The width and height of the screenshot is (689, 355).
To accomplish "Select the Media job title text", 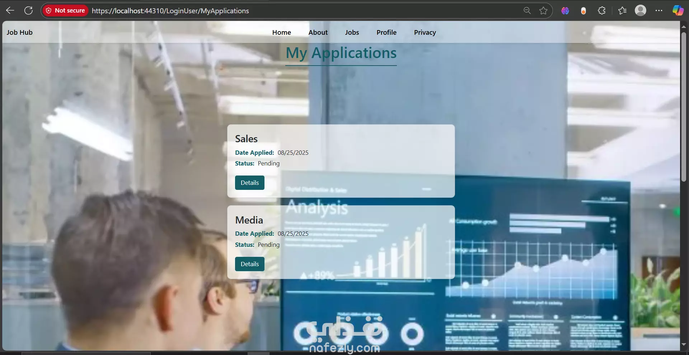I will click(249, 220).
